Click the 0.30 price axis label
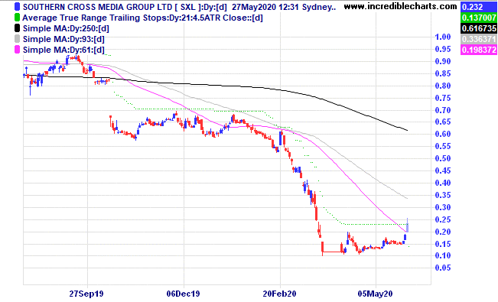498x302 pixels. coord(443,207)
